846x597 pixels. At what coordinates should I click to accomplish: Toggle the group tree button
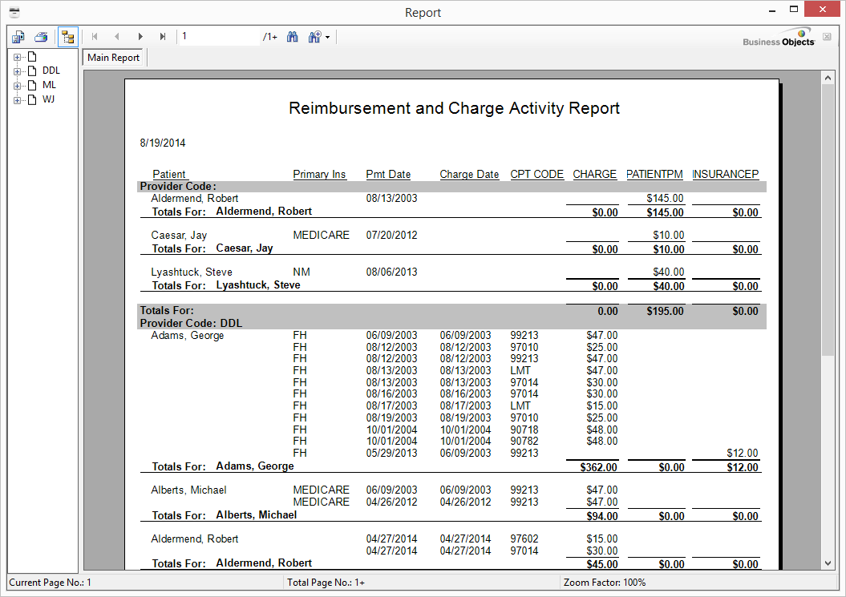[x=68, y=37]
